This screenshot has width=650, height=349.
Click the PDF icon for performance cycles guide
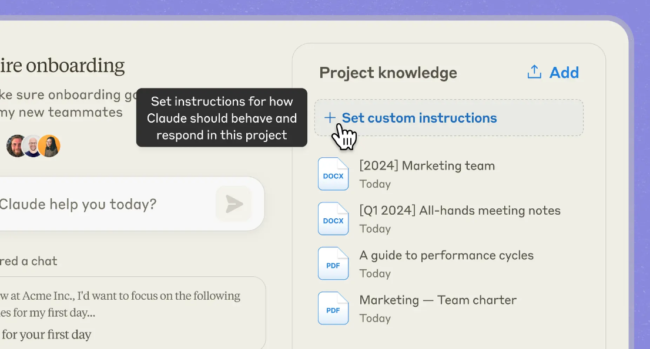(333, 263)
